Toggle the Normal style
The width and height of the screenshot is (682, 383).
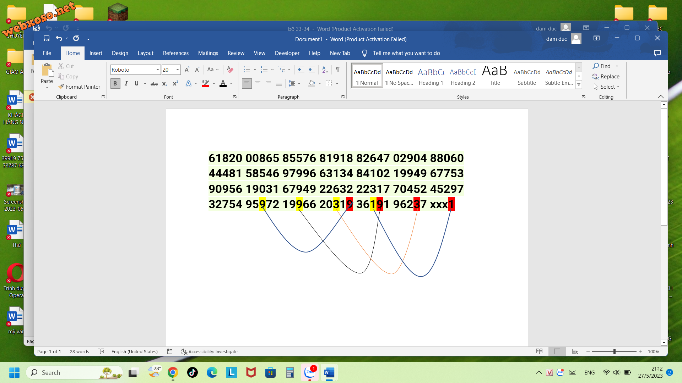(x=367, y=76)
